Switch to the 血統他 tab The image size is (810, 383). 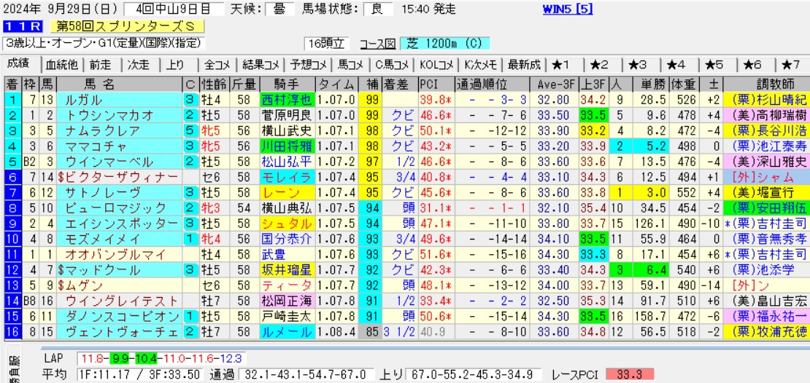click(x=62, y=64)
